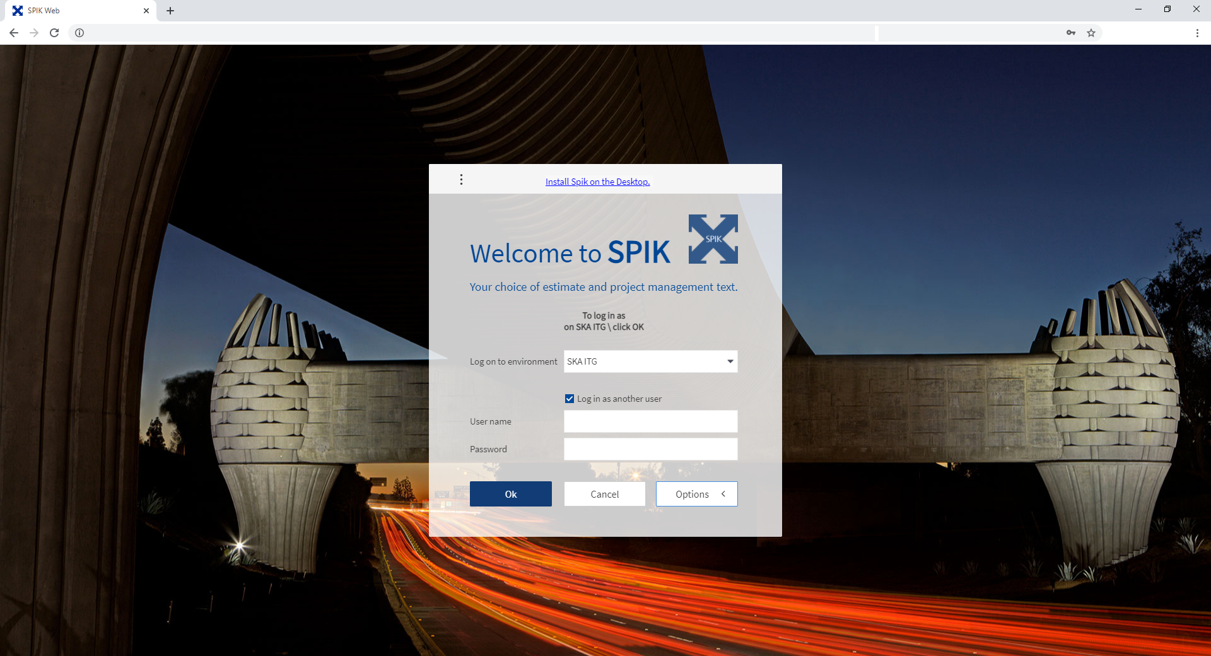Click the SPIK logo image
The width and height of the screenshot is (1211, 656).
point(713,239)
